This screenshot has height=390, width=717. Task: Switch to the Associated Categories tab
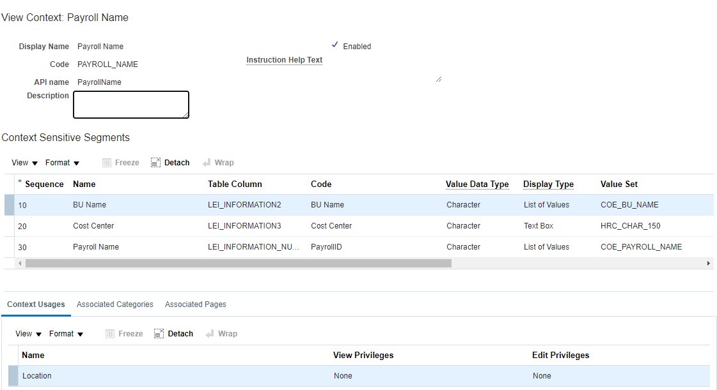[115, 304]
